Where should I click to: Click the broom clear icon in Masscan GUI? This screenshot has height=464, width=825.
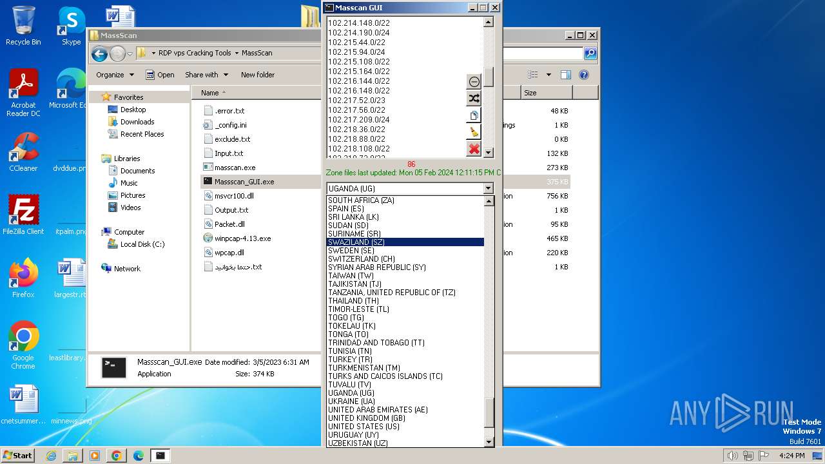point(474,132)
